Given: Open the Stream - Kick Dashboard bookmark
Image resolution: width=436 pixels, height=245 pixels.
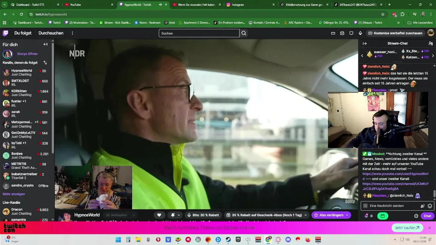Looking at the screenshot, I should [115, 22].
